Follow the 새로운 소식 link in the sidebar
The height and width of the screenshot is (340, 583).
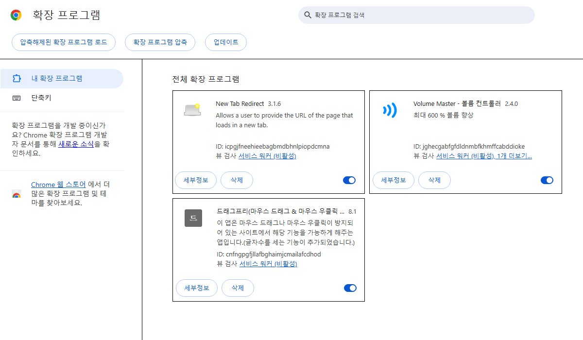76,144
